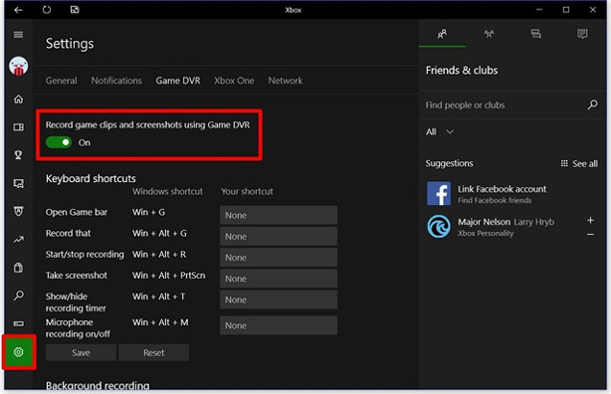
Task: Go to Home in the sidebar
Action: pos(18,99)
